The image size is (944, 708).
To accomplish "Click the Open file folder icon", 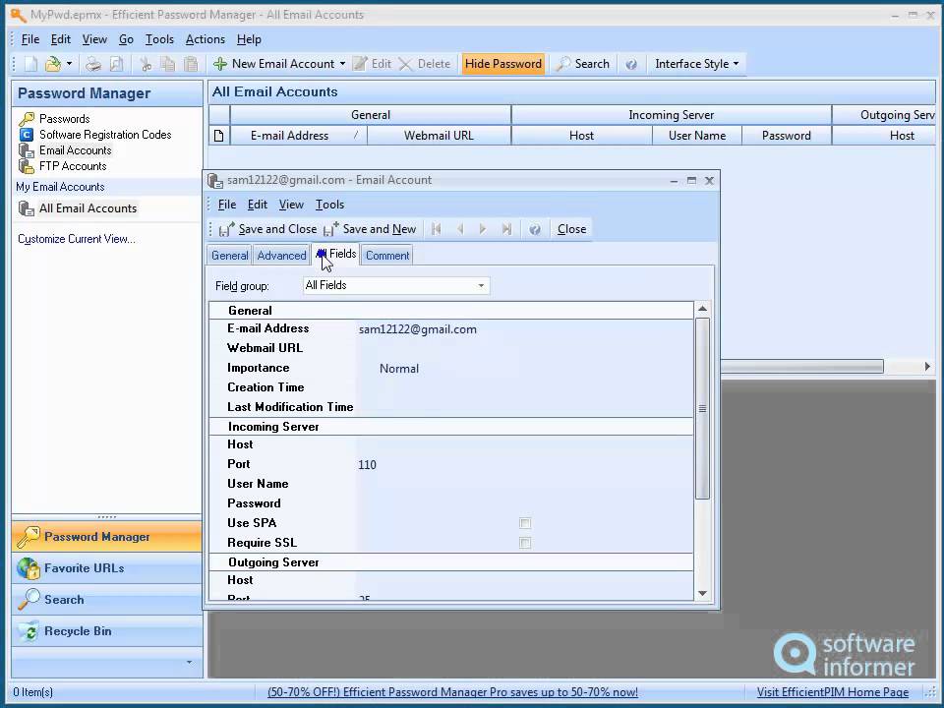I will (53, 64).
